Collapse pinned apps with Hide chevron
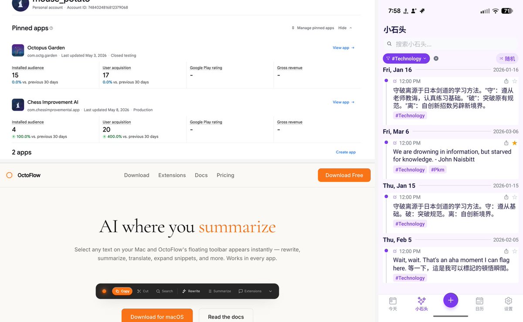This screenshot has height=322, width=523. point(345,28)
